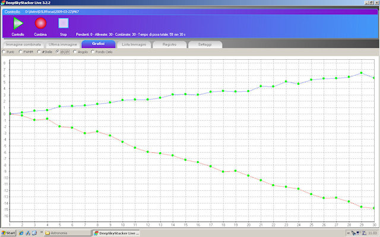Click the green Controllo play icon

click(x=18, y=23)
